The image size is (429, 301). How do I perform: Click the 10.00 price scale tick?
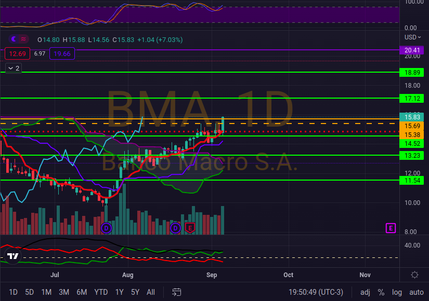click(x=412, y=203)
